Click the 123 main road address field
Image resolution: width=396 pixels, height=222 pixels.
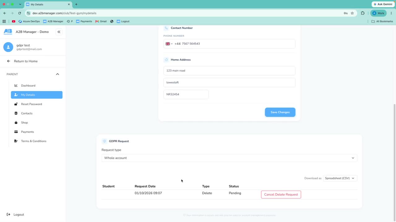[x=229, y=71]
